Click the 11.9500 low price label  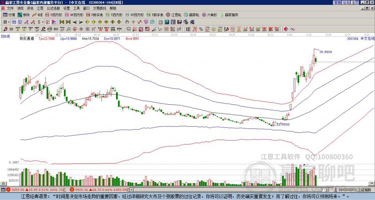tap(283, 124)
